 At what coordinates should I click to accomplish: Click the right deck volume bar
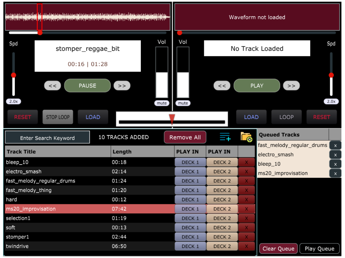pyautogui.click(x=183, y=72)
